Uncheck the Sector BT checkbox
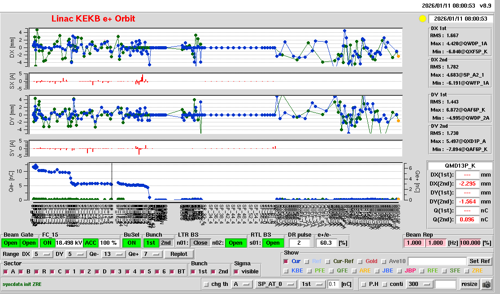The height and width of the screenshot is (294, 500). 173,272
